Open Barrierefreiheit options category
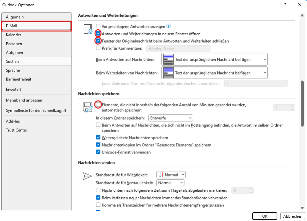Viewport: 307px width, 221px height. pyautogui.click(x=36, y=79)
